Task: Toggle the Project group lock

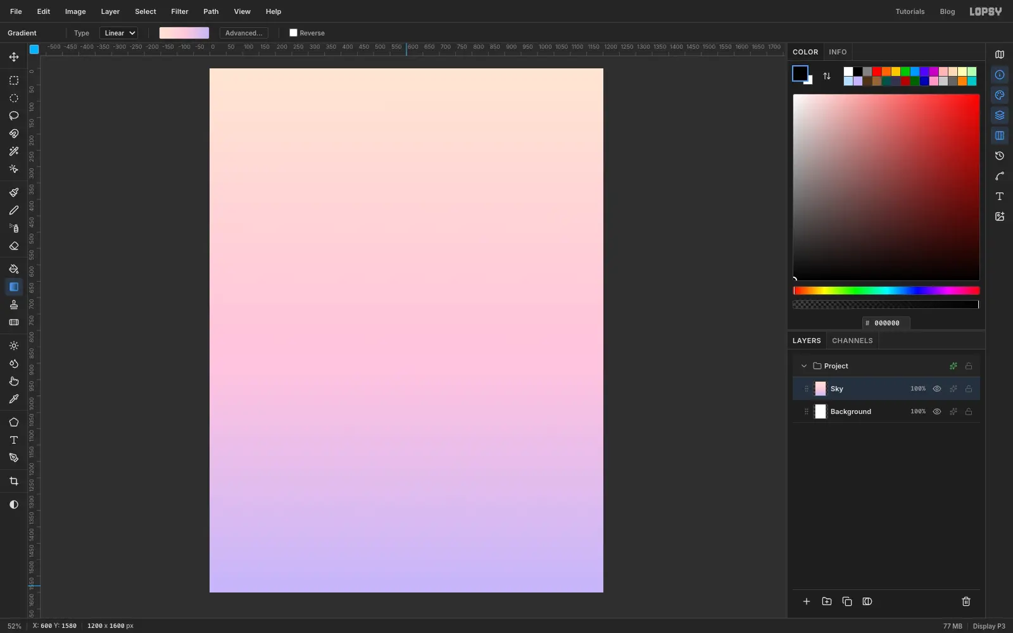Action: tap(969, 366)
